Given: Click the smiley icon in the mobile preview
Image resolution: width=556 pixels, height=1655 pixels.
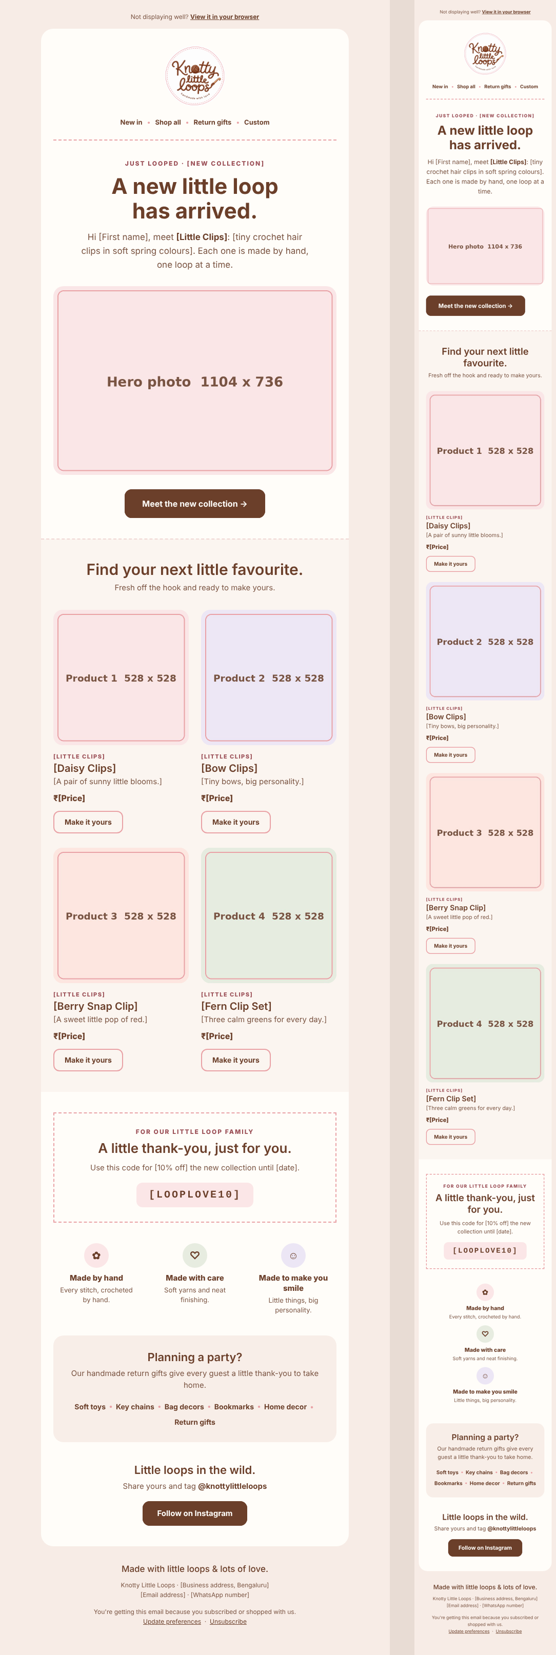Looking at the screenshot, I should [485, 1375].
